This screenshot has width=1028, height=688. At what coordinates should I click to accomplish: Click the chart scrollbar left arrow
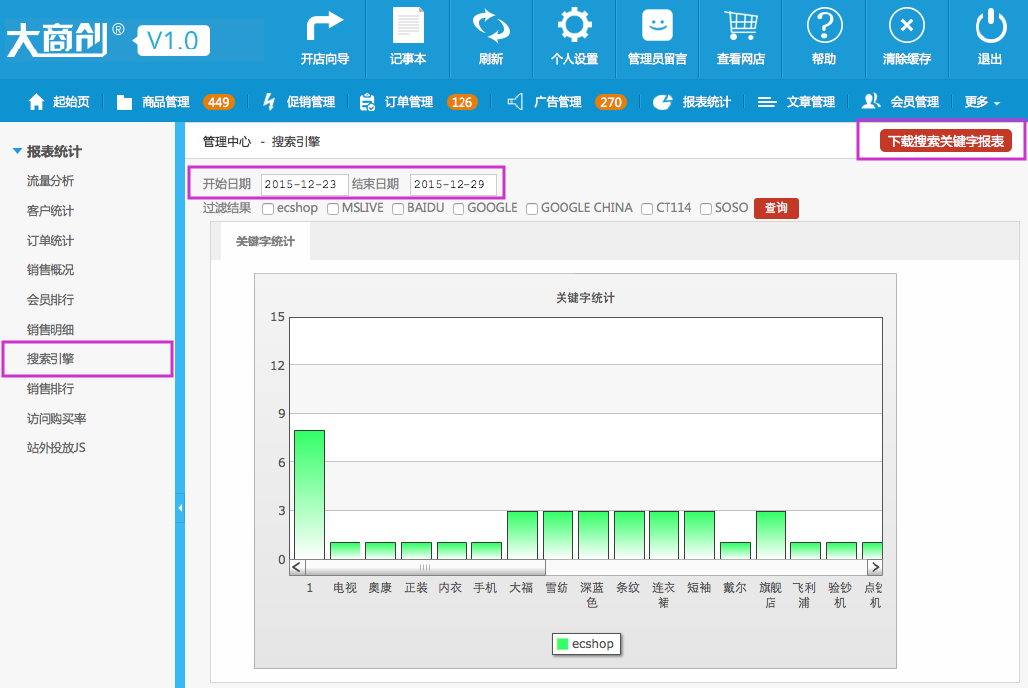pyautogui.click(x=297, y=567)
